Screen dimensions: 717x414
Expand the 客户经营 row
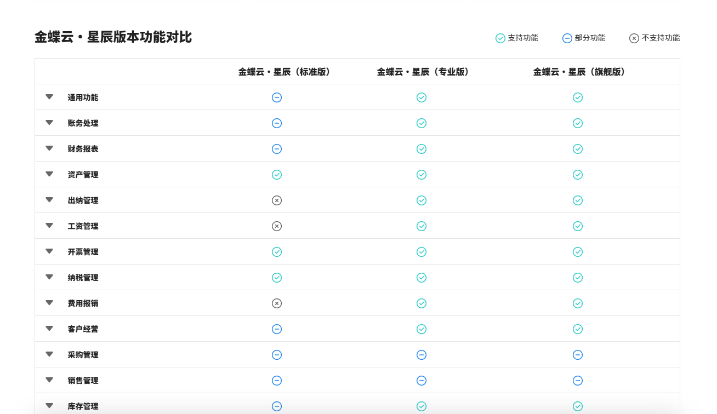(x=49, y=329)
